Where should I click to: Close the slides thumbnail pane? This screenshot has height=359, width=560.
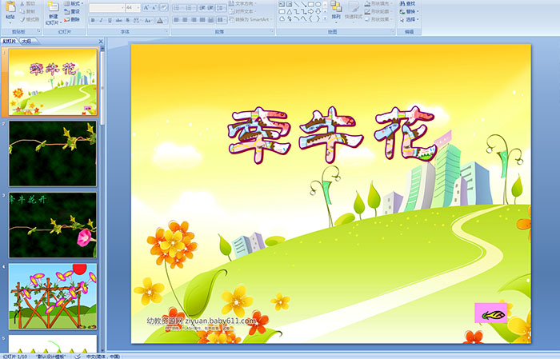click(101, 42)
